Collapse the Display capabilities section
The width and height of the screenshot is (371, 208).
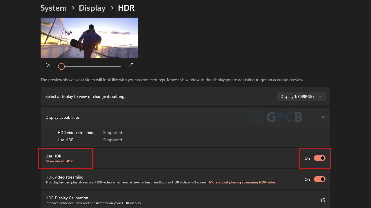click(323, 117)
